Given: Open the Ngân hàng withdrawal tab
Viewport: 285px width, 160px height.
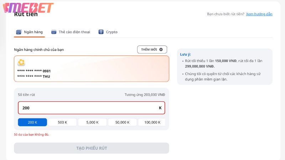Looking at the screenshot, I should pyautogui.click(x=30, y=32).
